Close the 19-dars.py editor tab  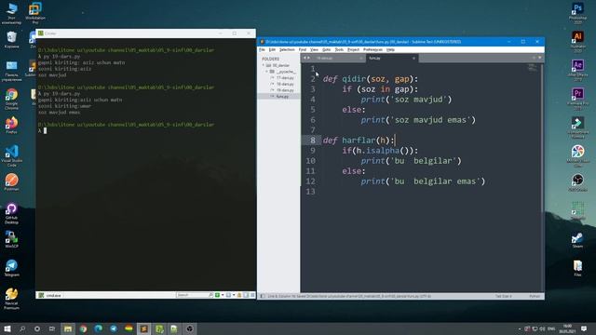(360, 58)
